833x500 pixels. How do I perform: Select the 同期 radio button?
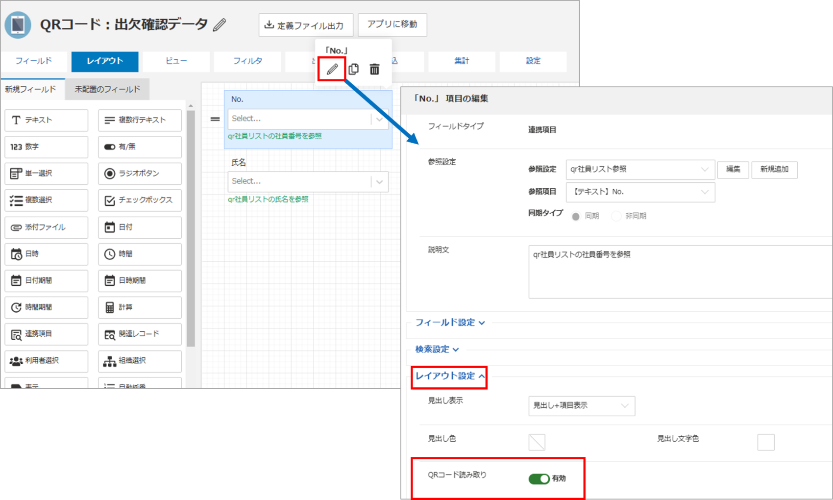click(x=576, y=216)
